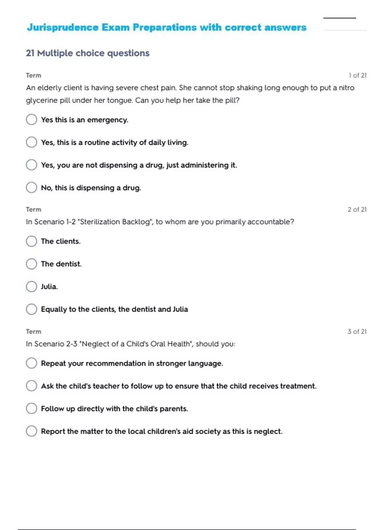Click the 'Neglect of a Child's Oral Health' question
374x530 pixels.
131,344
